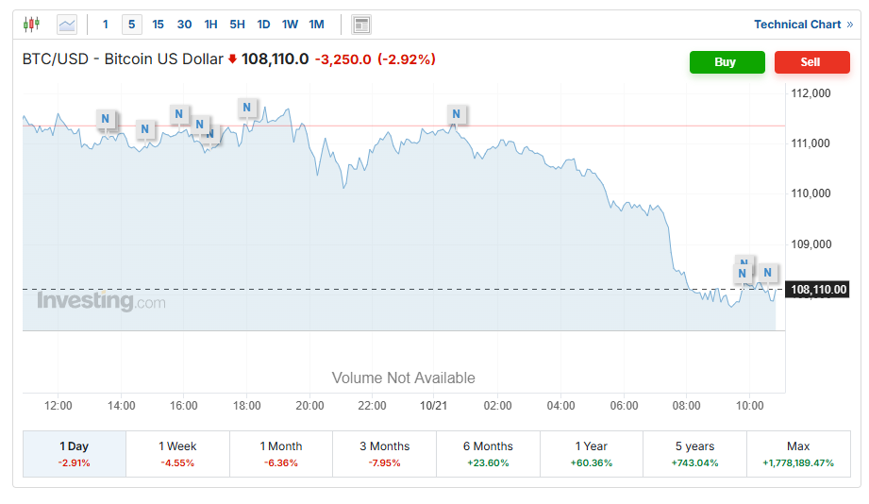Switch to the 1H interval
This screenshot has height=504, width=869.
click(210, 24)
